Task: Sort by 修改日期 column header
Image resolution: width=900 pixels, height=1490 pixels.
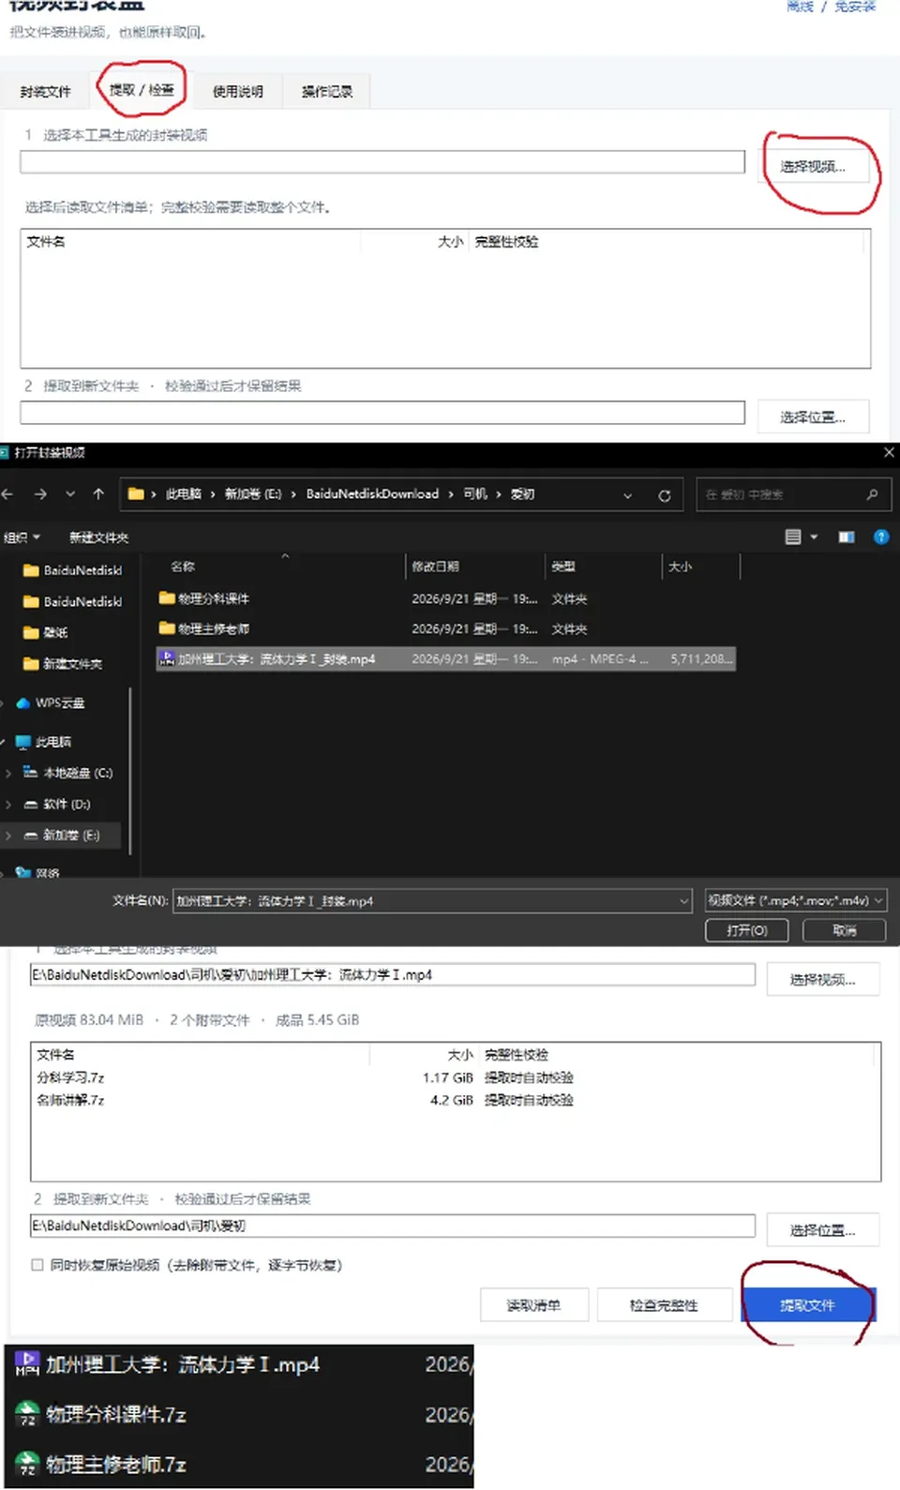Action: 436,566
